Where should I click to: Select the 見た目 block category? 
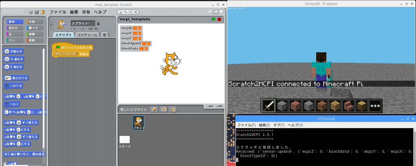(15, 28)
